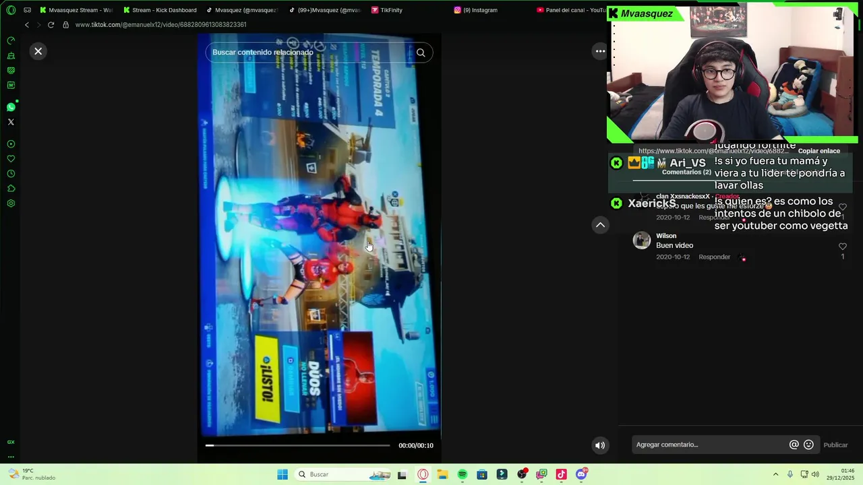Open the Opera GX menu logo
The width and height of the screenshot is (863, 485).
click(11, 10)
